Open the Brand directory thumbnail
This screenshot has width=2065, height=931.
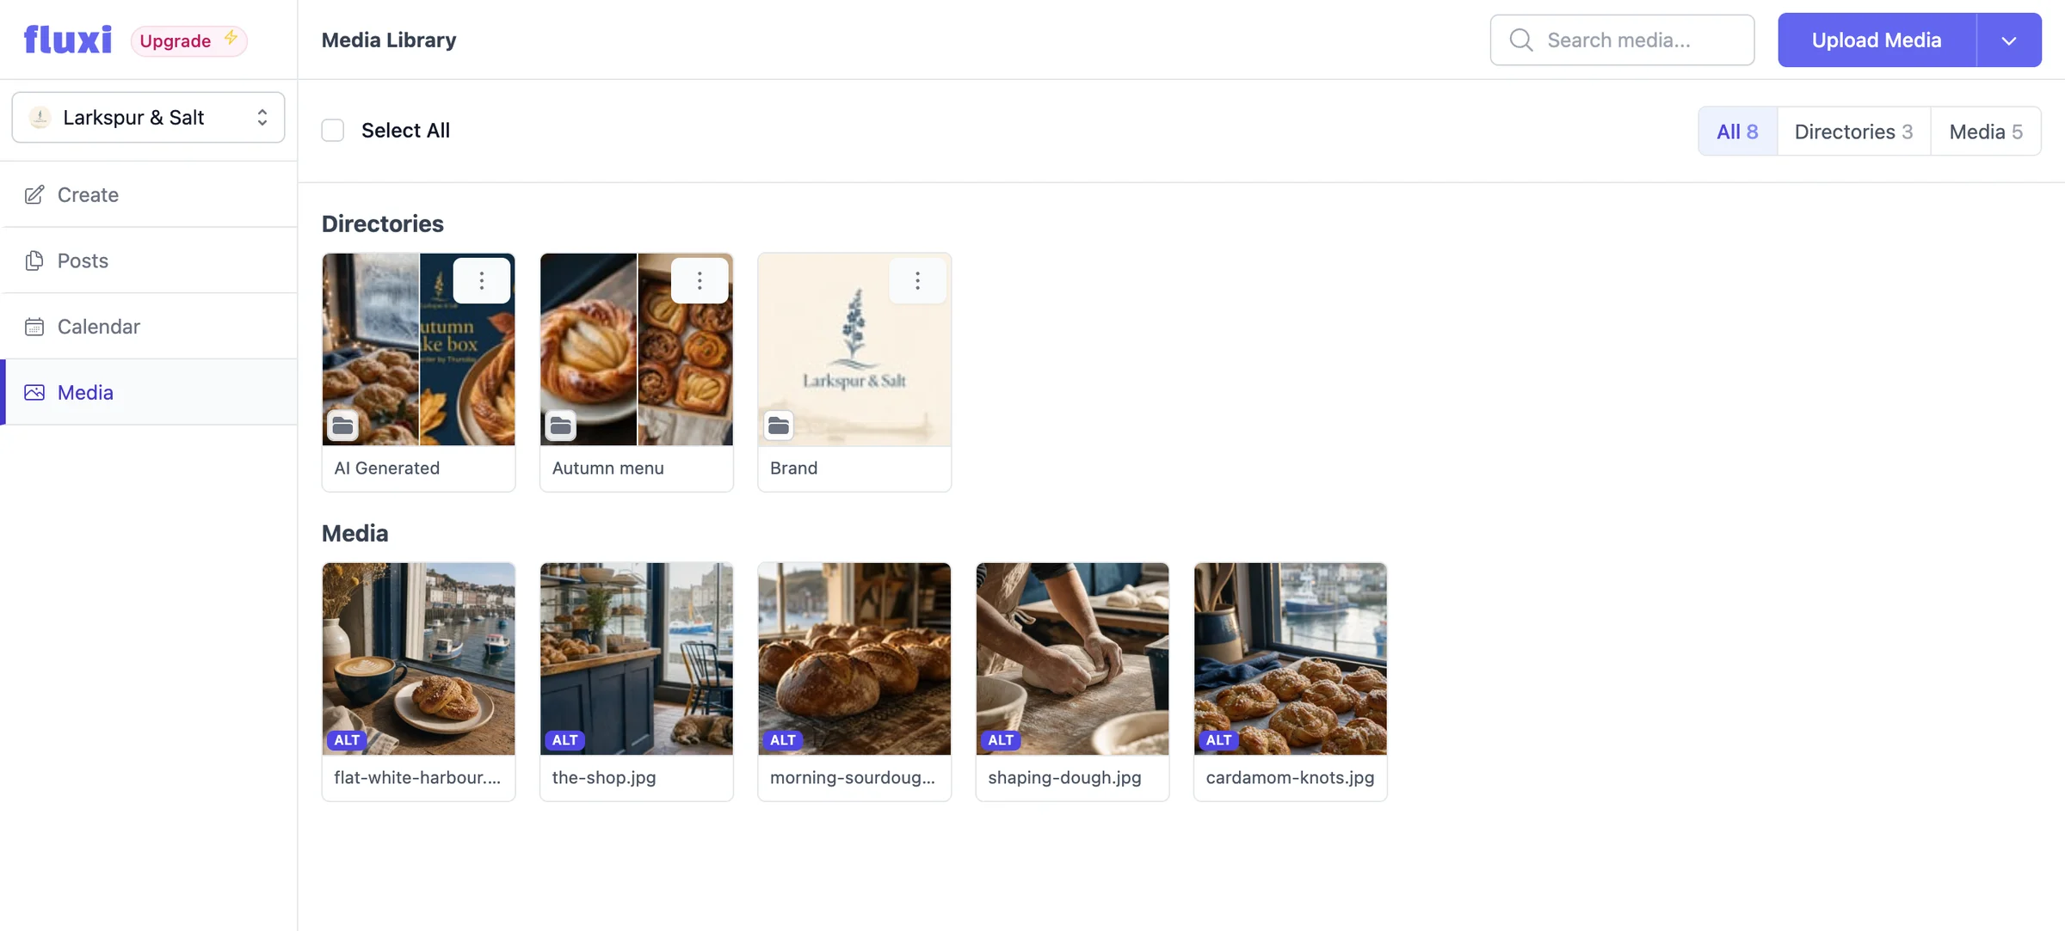[x=854, y=349]
